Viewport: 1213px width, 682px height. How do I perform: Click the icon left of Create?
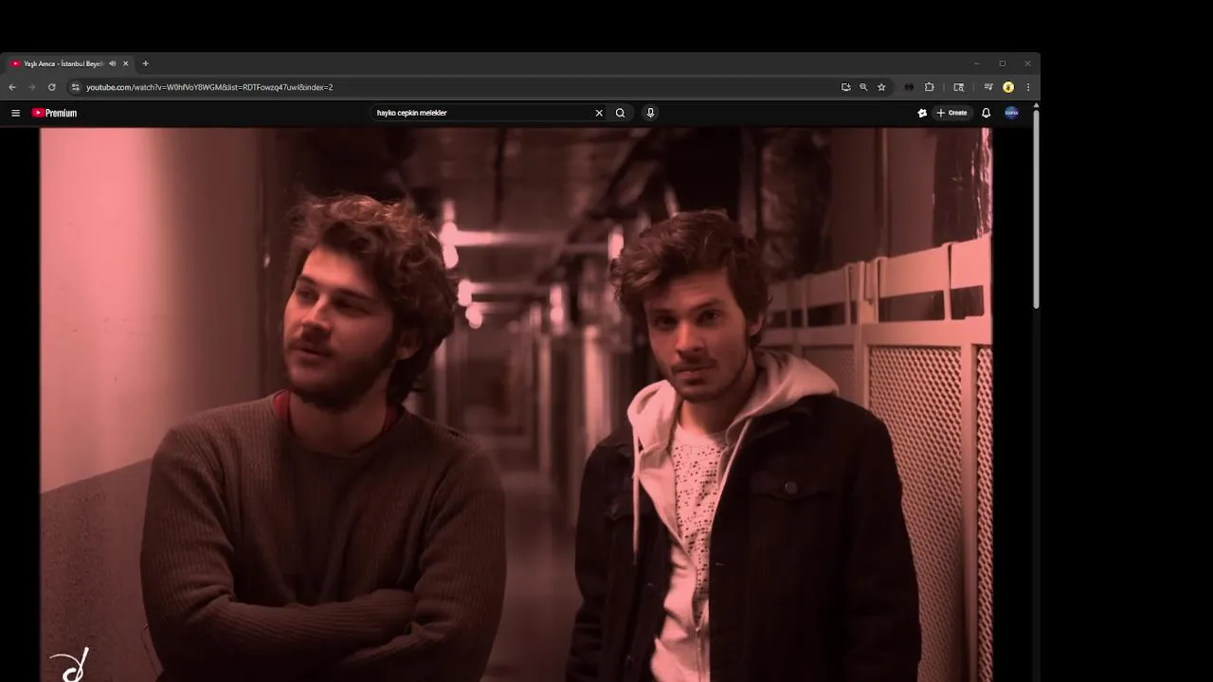point(922,113)
